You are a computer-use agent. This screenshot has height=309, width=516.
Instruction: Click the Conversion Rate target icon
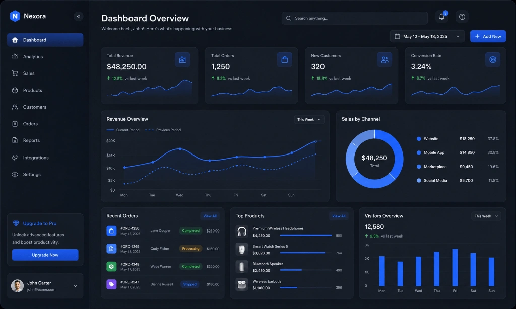click(x=493, y=60)
